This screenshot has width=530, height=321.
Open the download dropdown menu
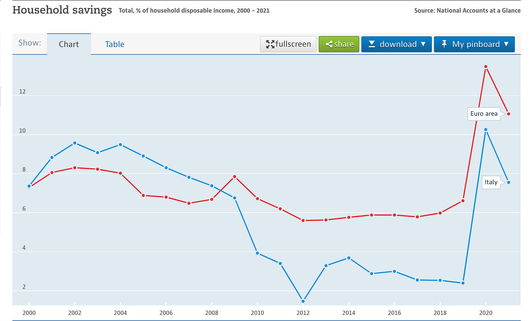[396, 44]
